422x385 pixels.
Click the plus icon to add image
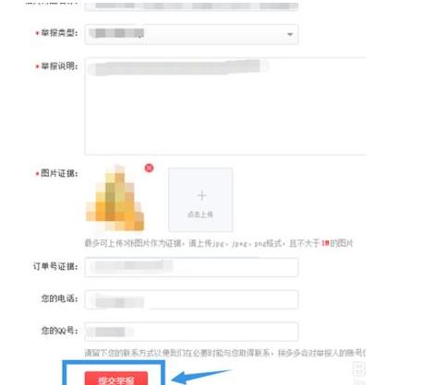[202, 195]
